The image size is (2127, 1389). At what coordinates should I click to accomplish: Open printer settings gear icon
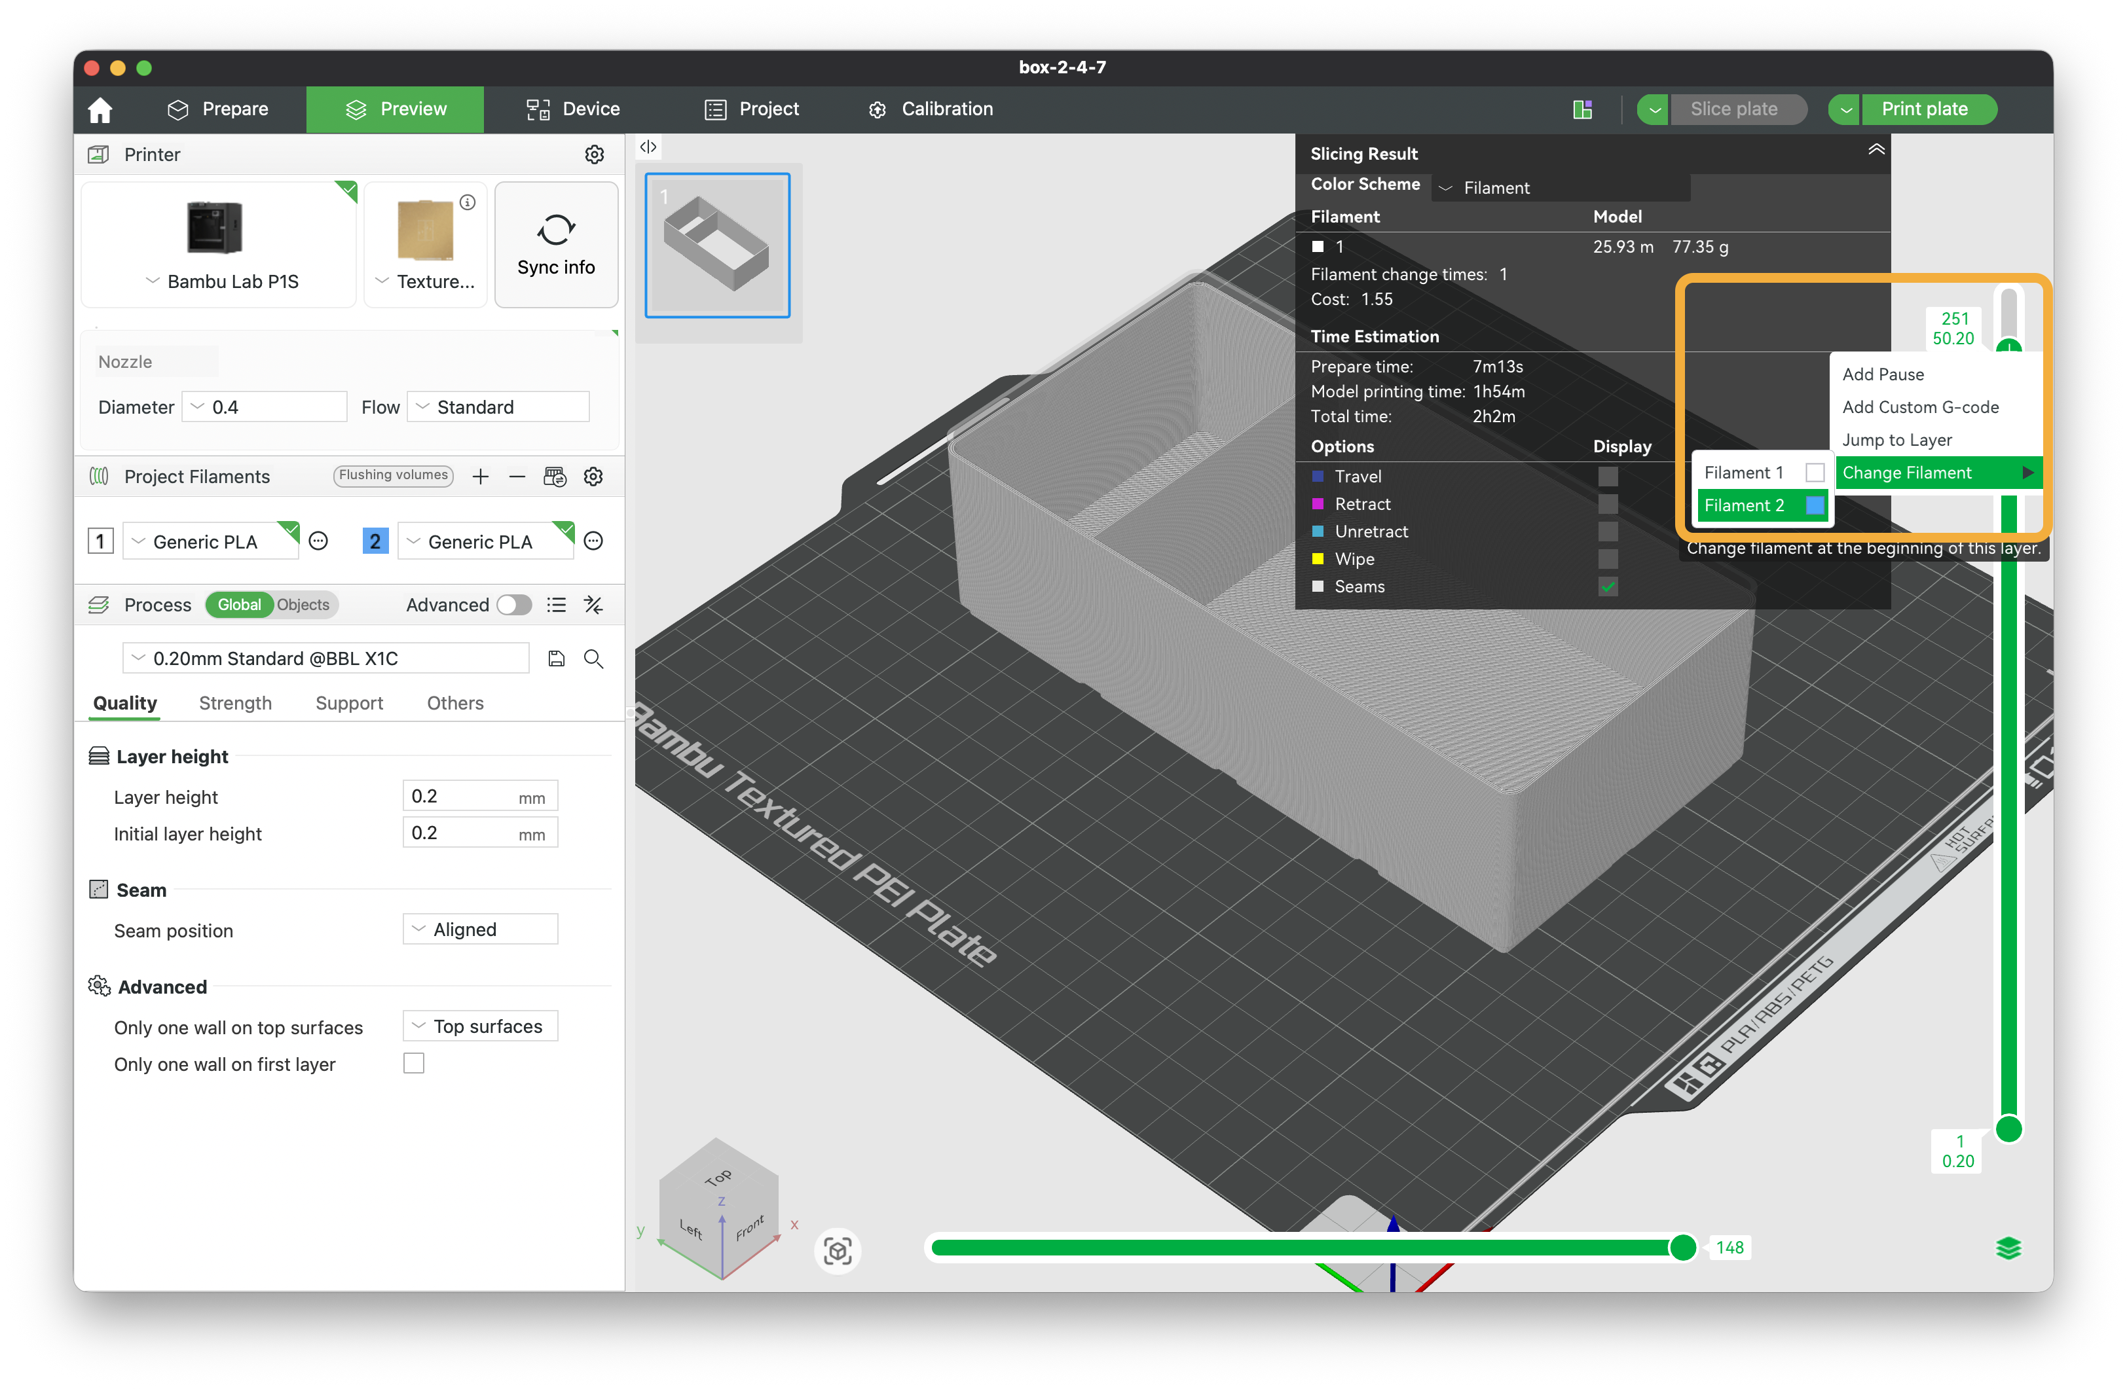click(595, 154)
